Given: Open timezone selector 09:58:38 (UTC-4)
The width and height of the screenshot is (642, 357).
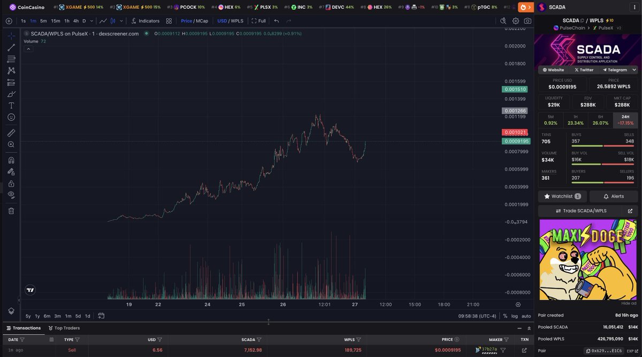Looking at the screenshot, I should click(478, 316).
